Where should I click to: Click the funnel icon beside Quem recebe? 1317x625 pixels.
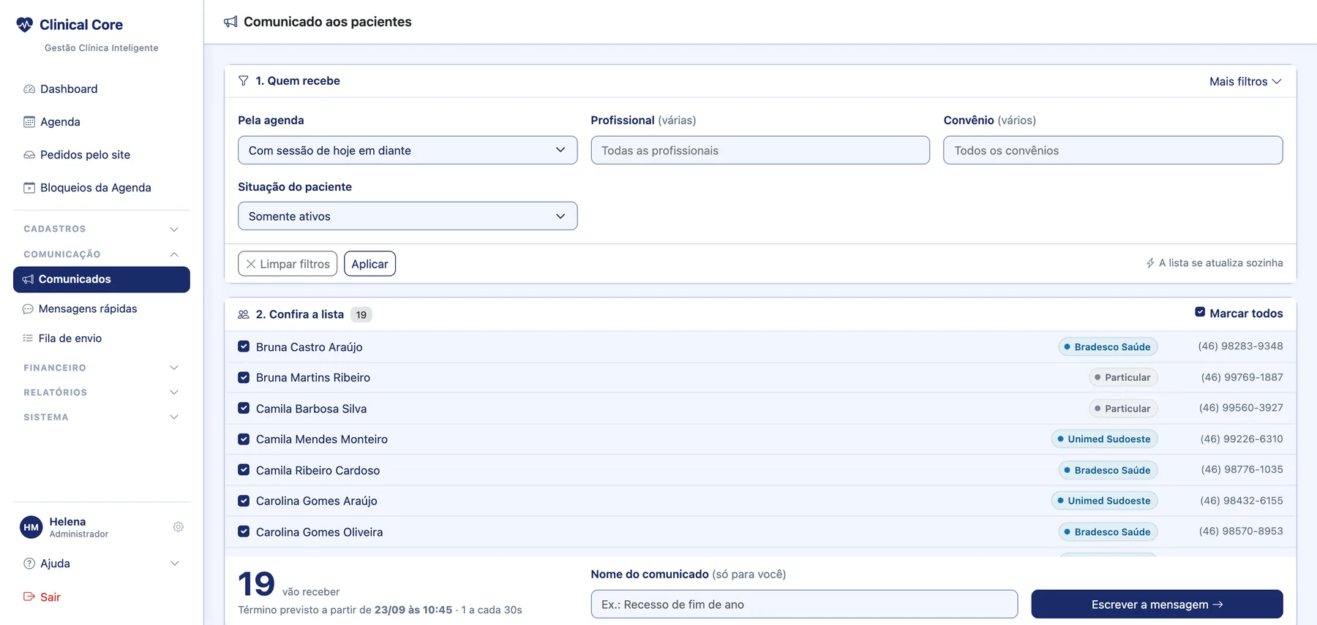(244, 81)
